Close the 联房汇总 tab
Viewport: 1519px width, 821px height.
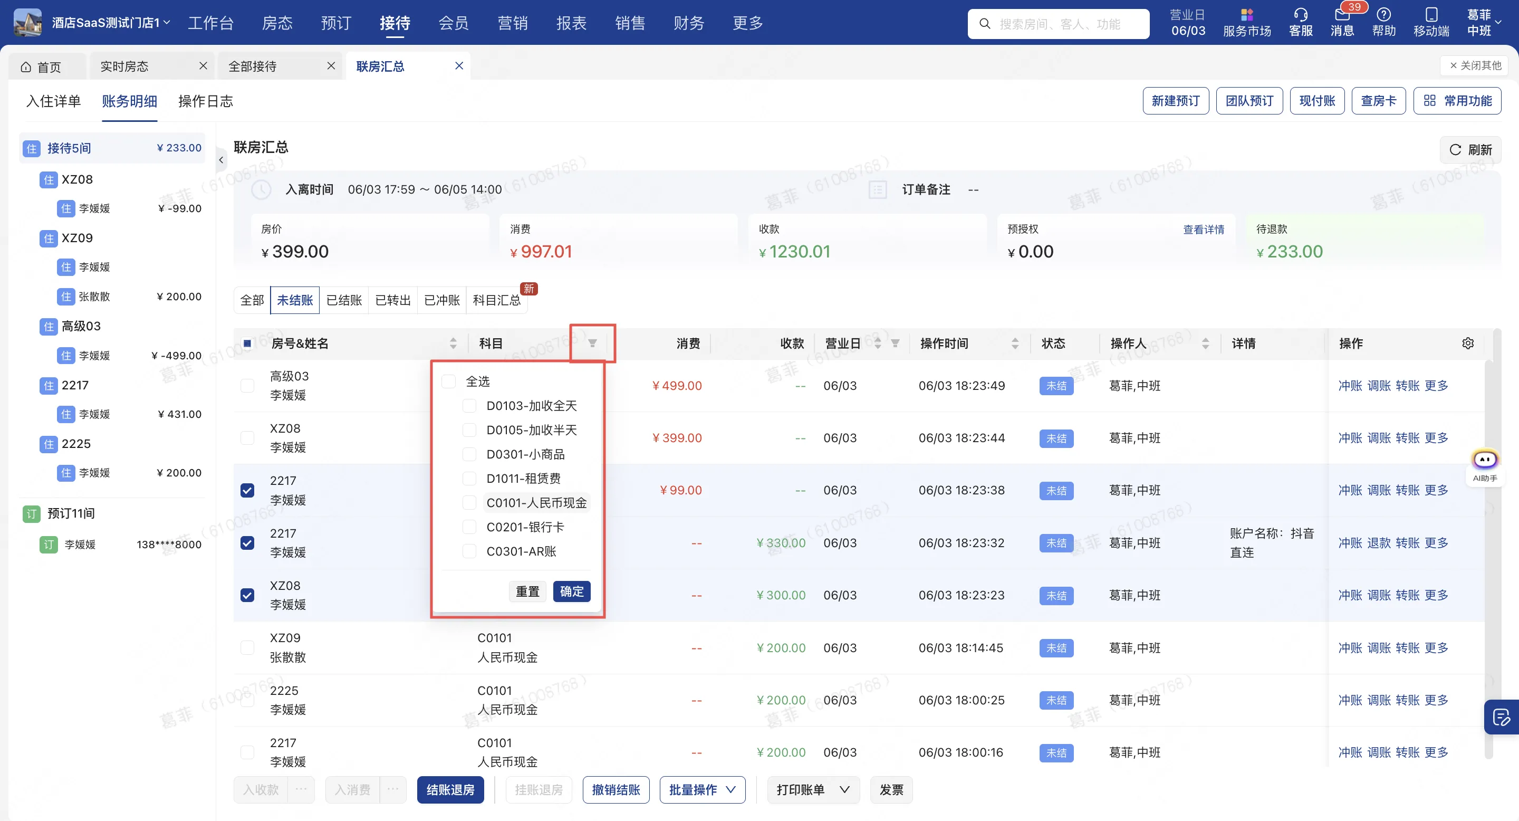coord(459,65)
